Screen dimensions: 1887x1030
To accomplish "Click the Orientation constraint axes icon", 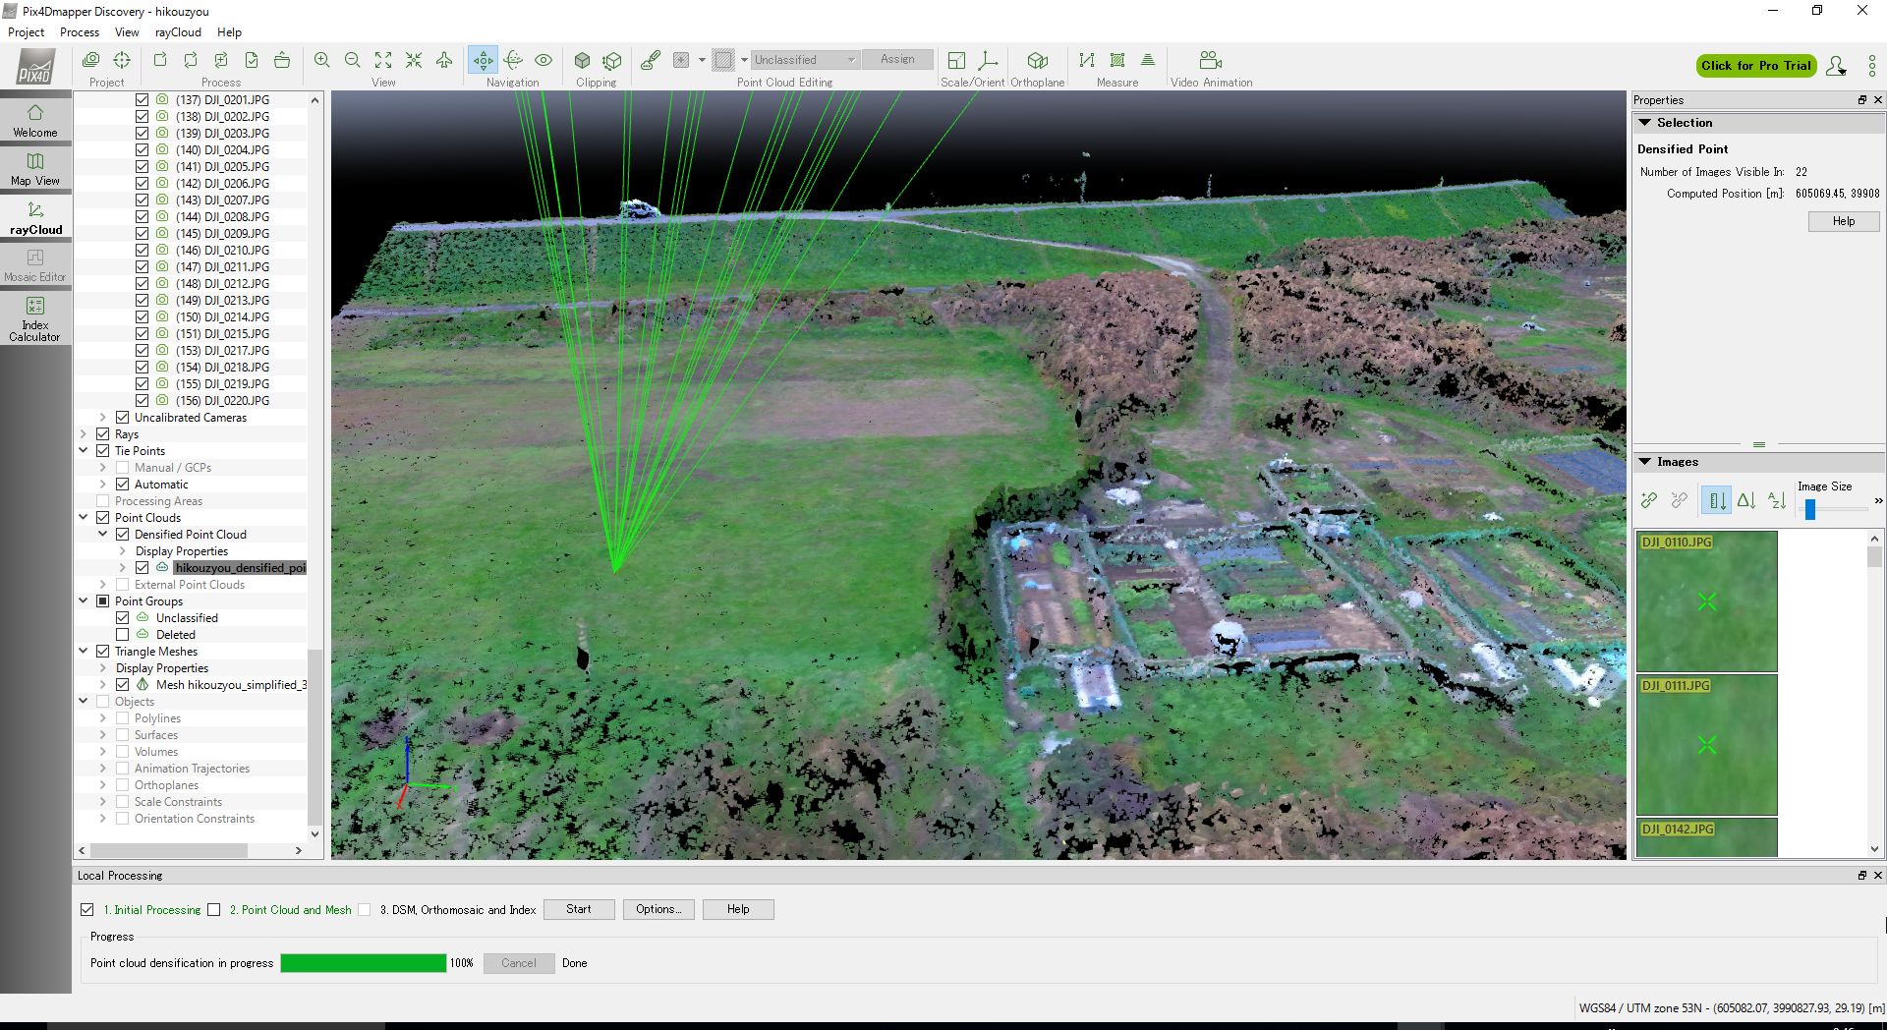I will tap(988, 60).
